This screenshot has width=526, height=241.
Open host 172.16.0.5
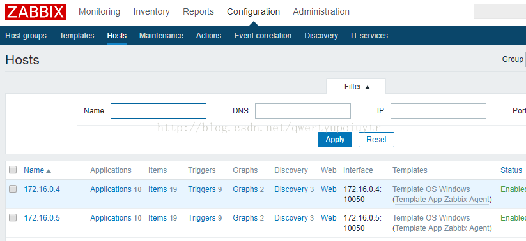point(42,218)
